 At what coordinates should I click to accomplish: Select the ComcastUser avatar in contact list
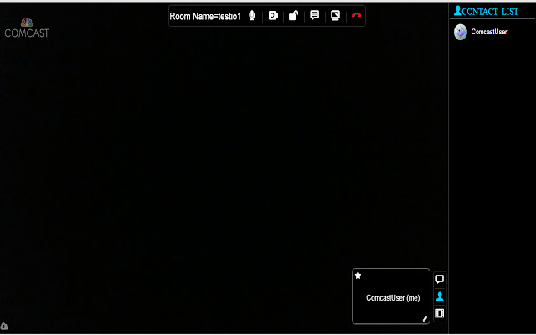(461, 32)
